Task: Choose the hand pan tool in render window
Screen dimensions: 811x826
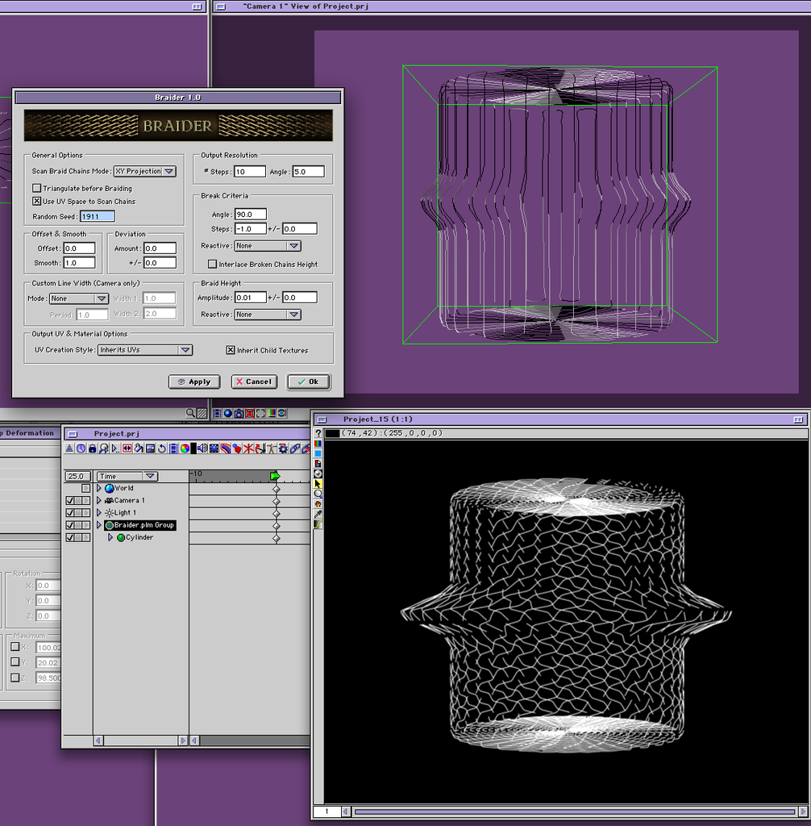Action: (318, 504)
